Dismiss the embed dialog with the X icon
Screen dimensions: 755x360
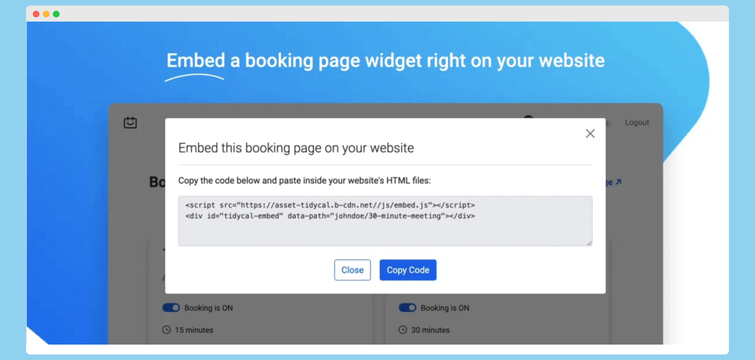pyautogui.click(x=590, y=133)
